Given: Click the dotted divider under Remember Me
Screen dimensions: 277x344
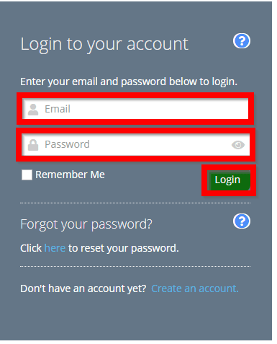Looking at the screenshot, I should pos(135,203).
